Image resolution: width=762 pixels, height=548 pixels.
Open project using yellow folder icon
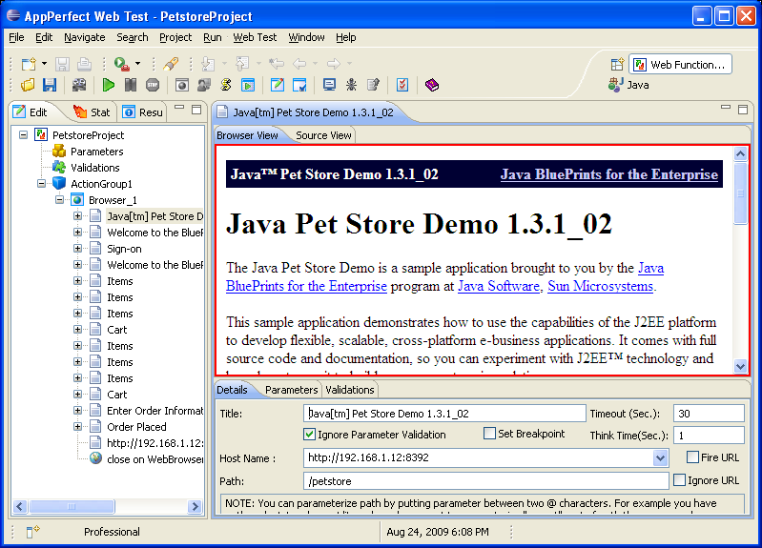click(28, 85)
